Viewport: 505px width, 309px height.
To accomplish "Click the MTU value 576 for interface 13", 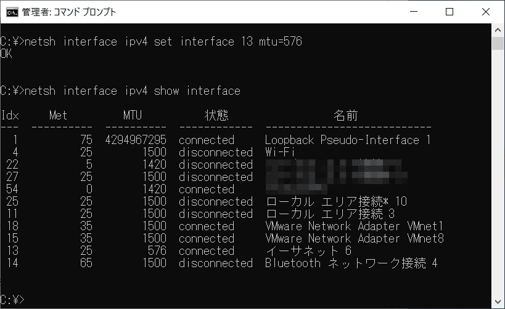I will coord(157,251).
